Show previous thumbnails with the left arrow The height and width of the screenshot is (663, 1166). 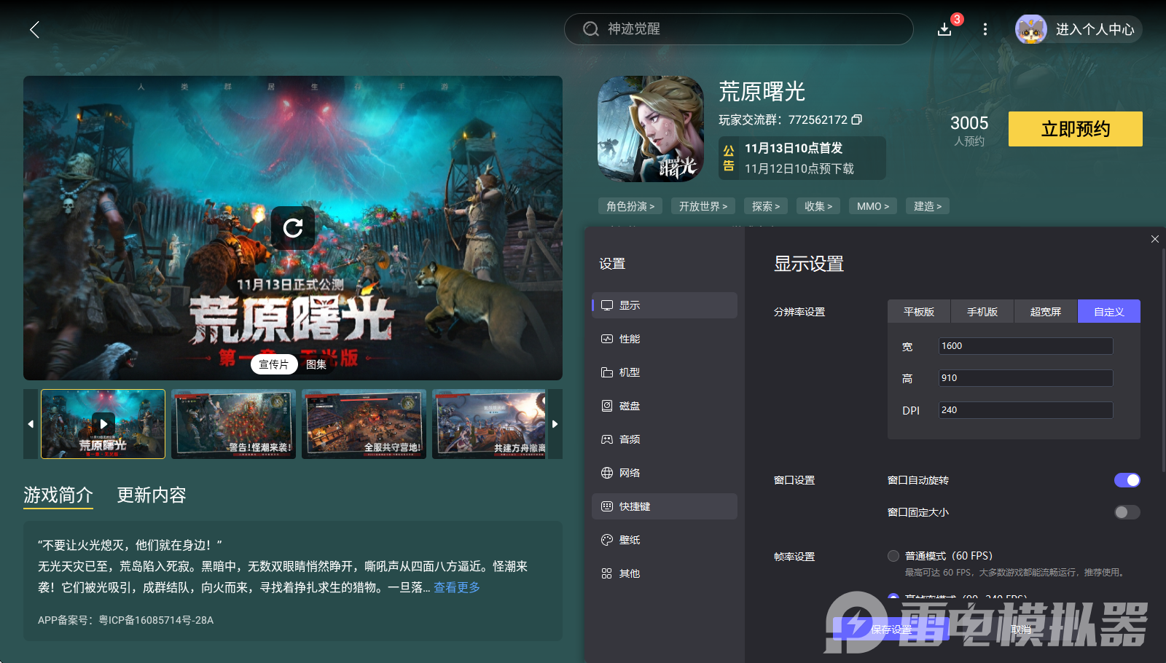[31, 424]
